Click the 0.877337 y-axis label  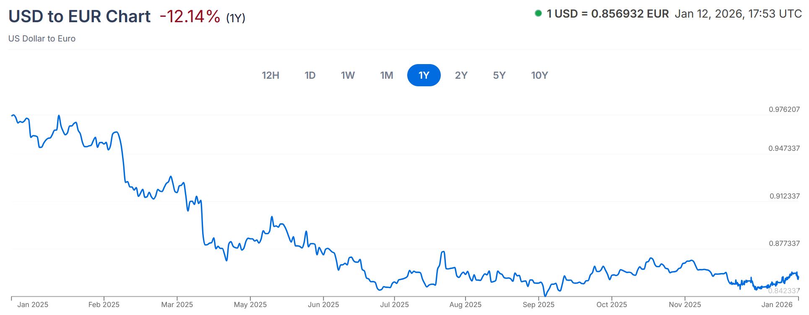pos(784,243)
